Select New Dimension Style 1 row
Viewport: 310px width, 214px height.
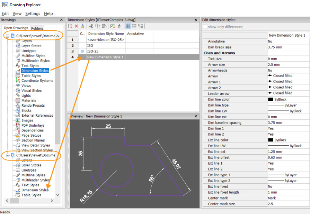(x=133, y=57)
